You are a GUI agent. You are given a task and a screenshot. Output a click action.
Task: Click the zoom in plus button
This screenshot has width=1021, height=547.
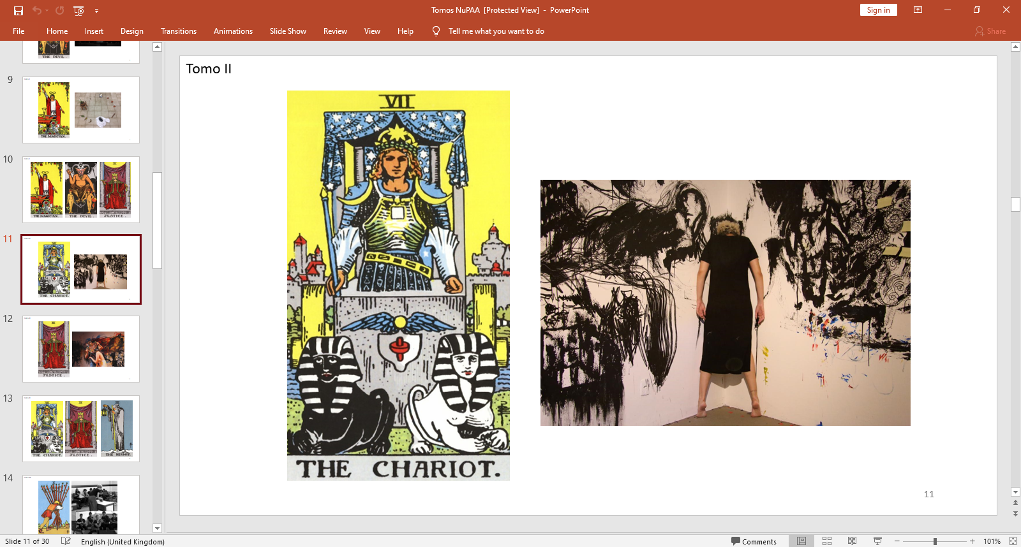pyautogui.click(x=972, y=541)
